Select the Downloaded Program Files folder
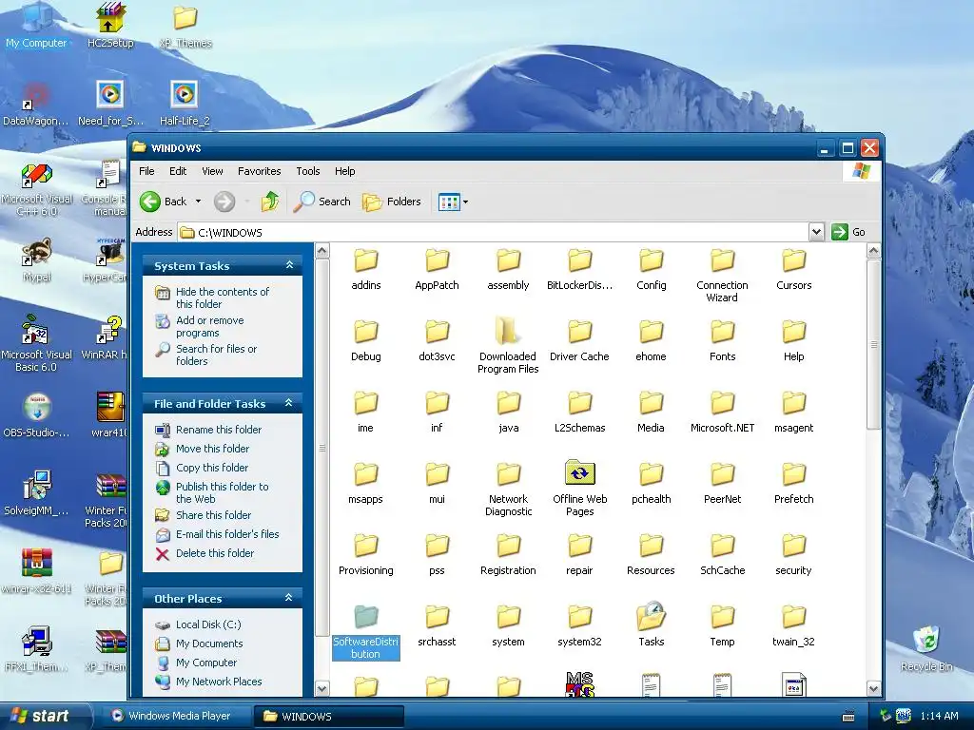This screenshot has height=730, width=974. pos(508,346)
